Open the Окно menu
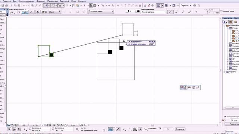 pyautogui.click(x=74, y=1)
